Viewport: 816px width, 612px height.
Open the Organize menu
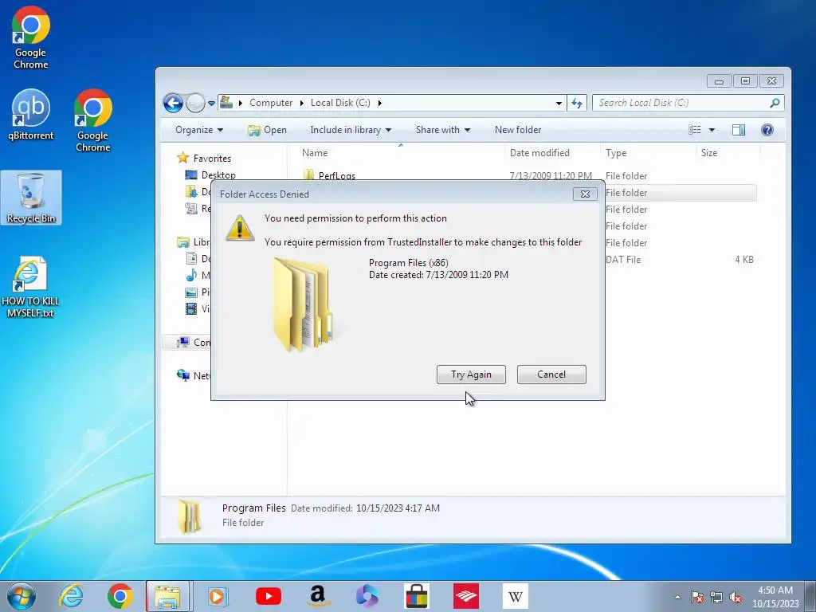198,130
